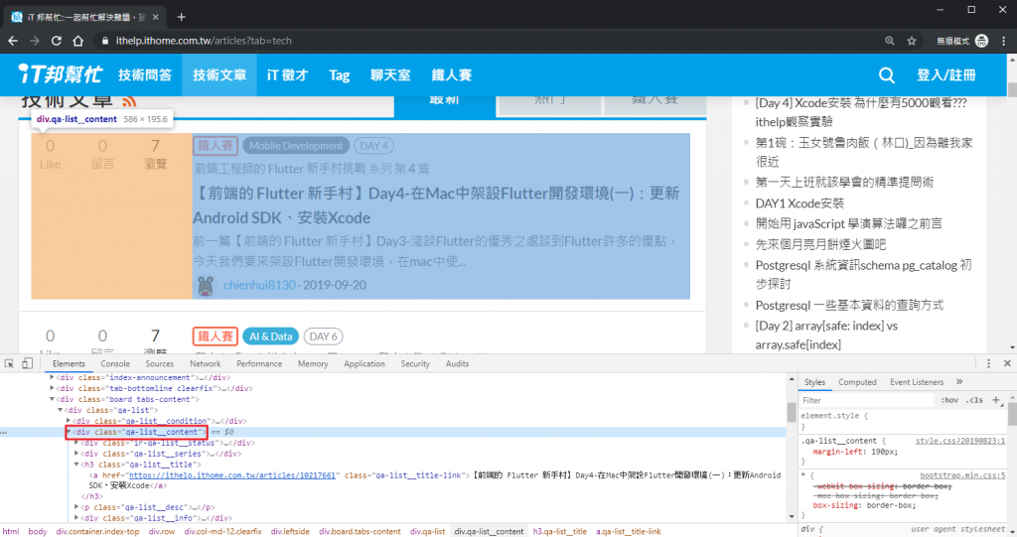Click the RSS feed icon beside 技術文章

(x=129, y=100)
